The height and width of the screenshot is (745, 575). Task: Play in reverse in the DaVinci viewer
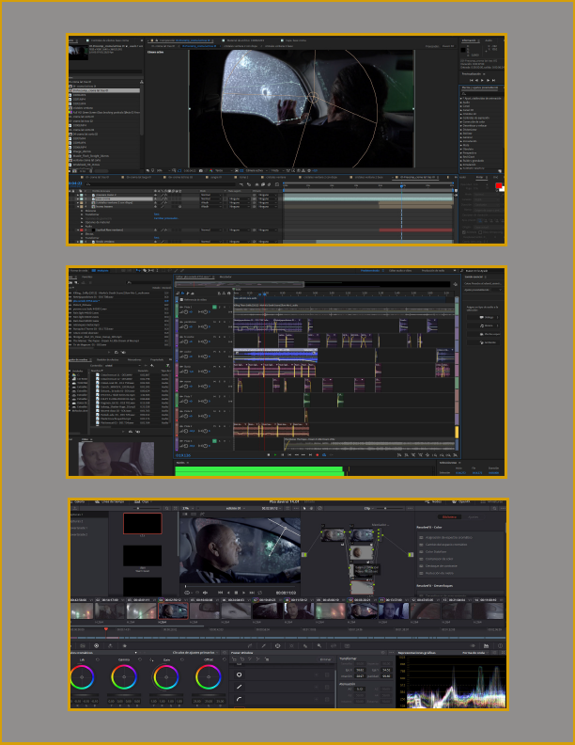tap(228, 593)
